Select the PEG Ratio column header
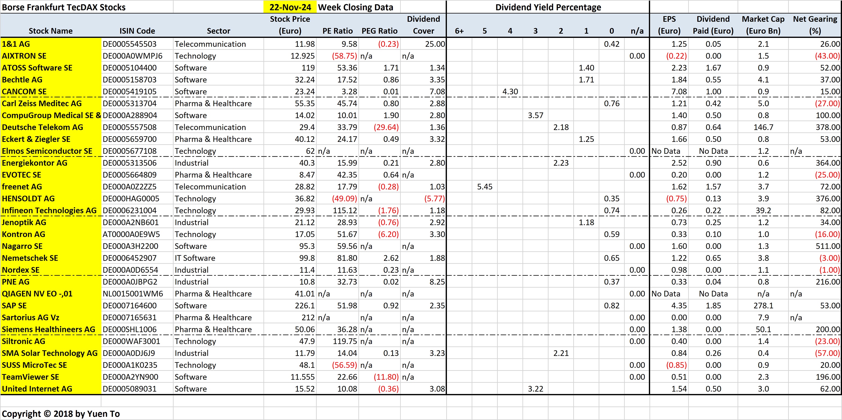Viewport: 842px width, 420px height. click(379, 31)
